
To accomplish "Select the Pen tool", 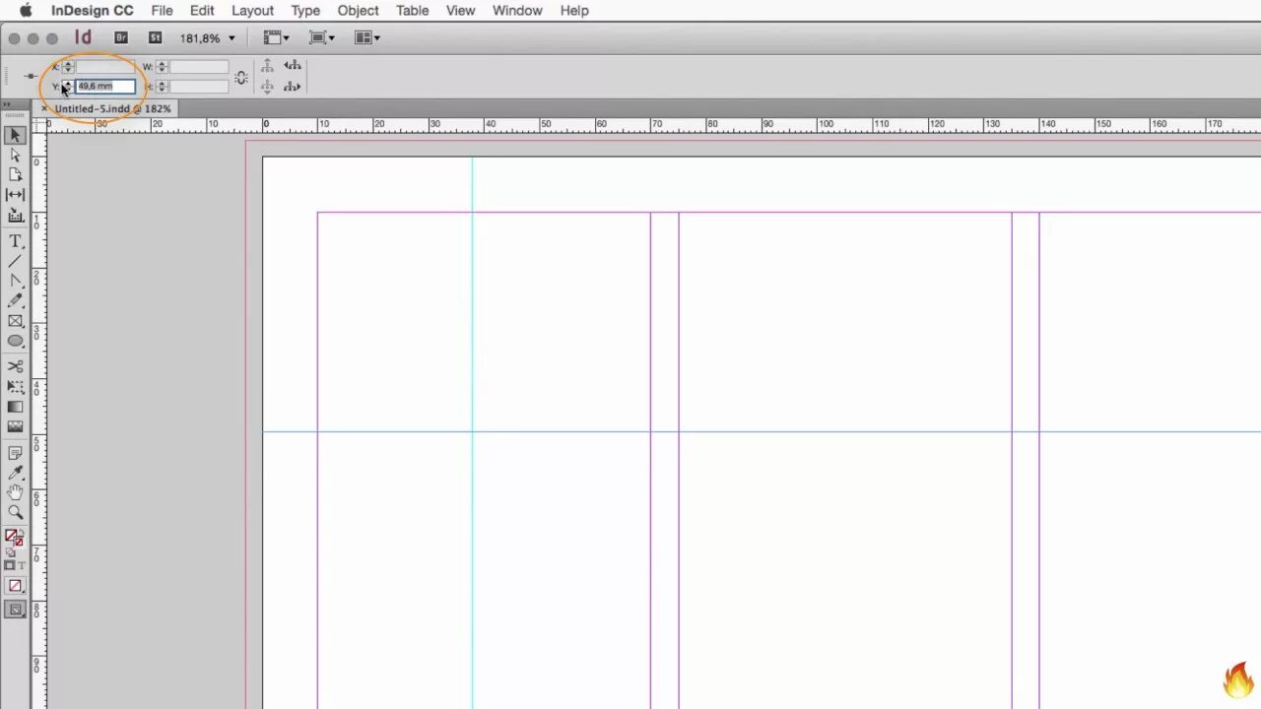I will [x=15, y=281].
